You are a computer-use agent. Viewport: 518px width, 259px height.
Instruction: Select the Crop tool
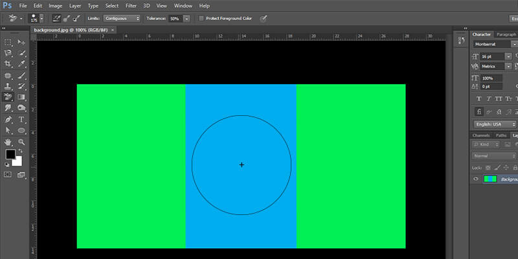click(x=8, y=63)
